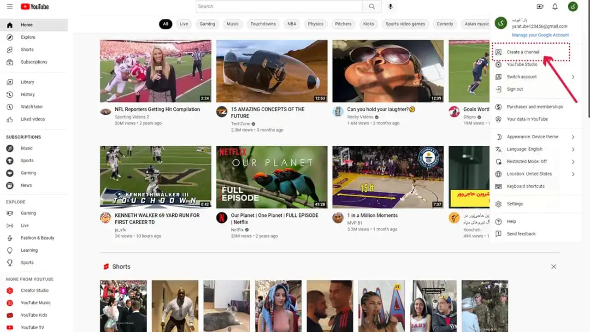The height and width of the screenshot is (332, 590).
Task: Expand the Switch account submenu arrow
Action: tap(573, 77)
